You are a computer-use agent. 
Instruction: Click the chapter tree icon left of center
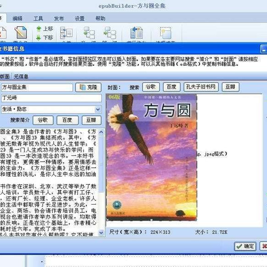(89, 33)
